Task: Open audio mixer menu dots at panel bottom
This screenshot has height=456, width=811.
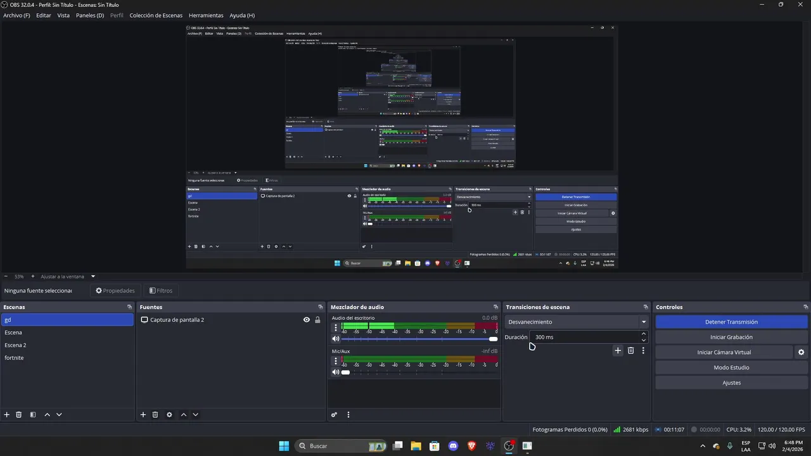Action: tap(348, 415)
